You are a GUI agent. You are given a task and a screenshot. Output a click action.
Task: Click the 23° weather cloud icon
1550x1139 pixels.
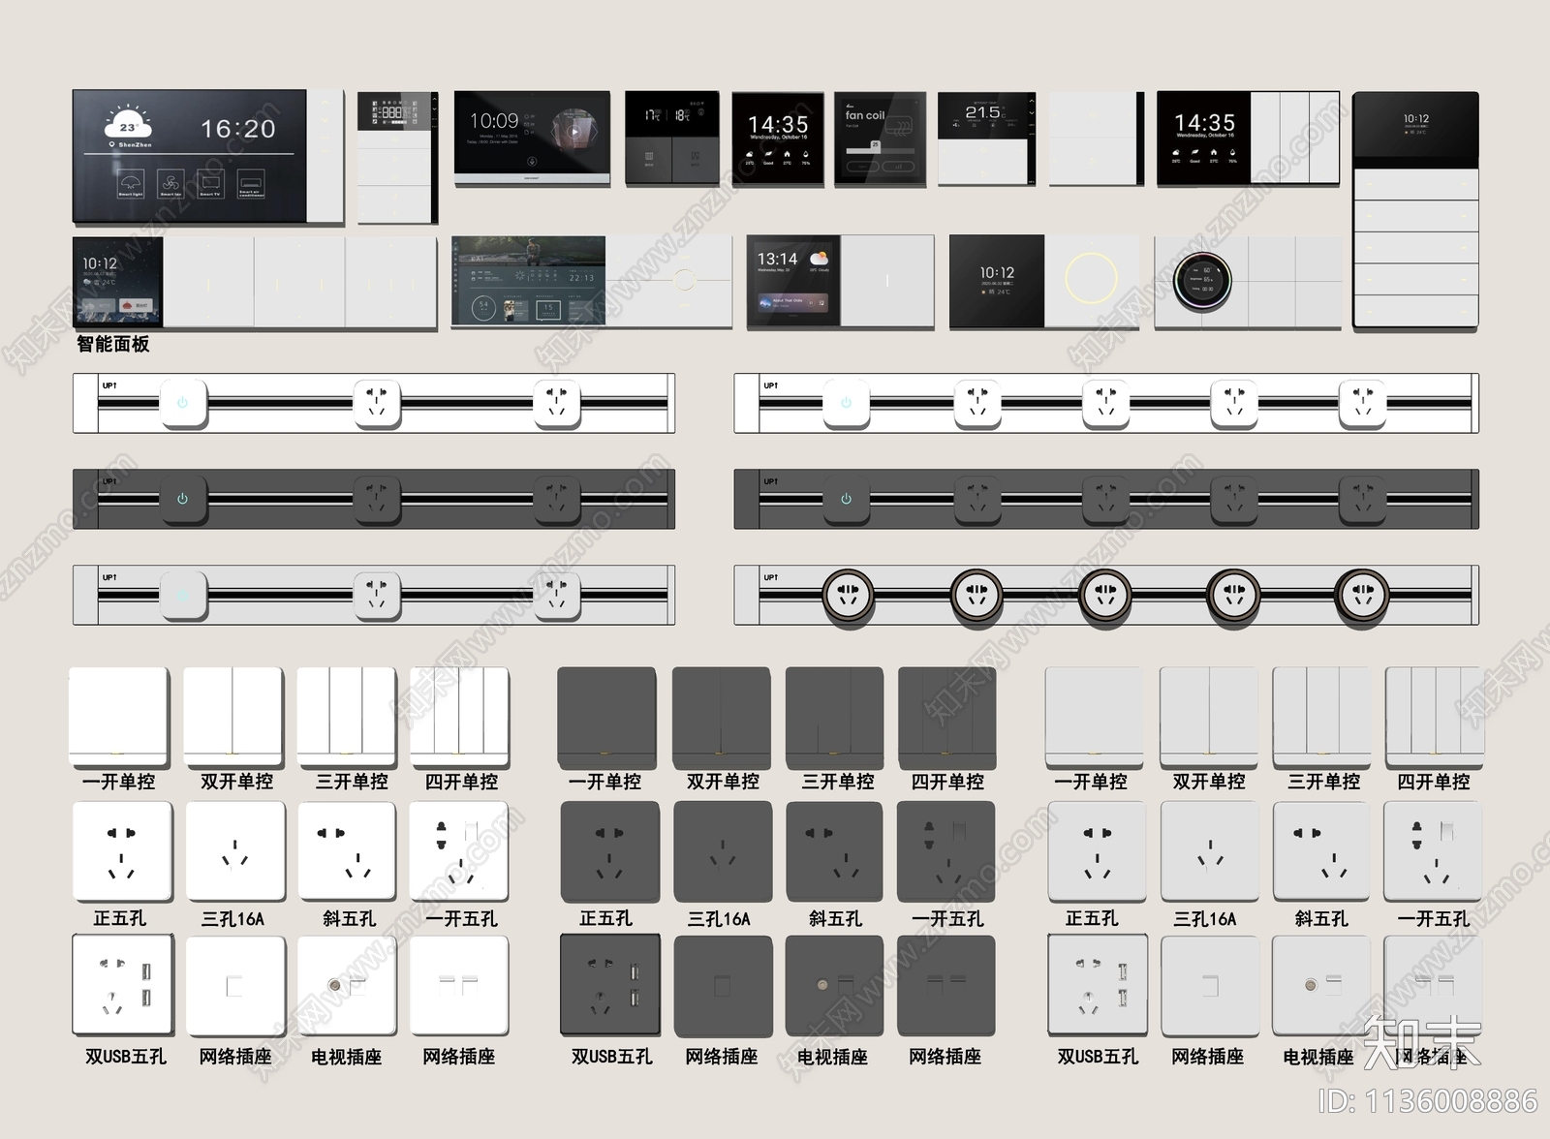click(128, 123)
